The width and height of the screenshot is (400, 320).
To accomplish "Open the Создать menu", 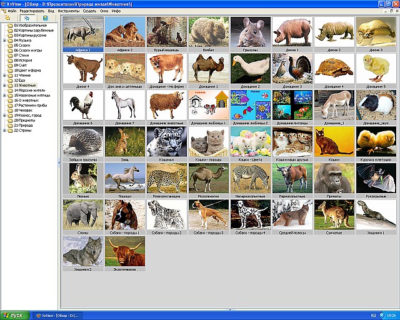I will click(x=89, y=11).
